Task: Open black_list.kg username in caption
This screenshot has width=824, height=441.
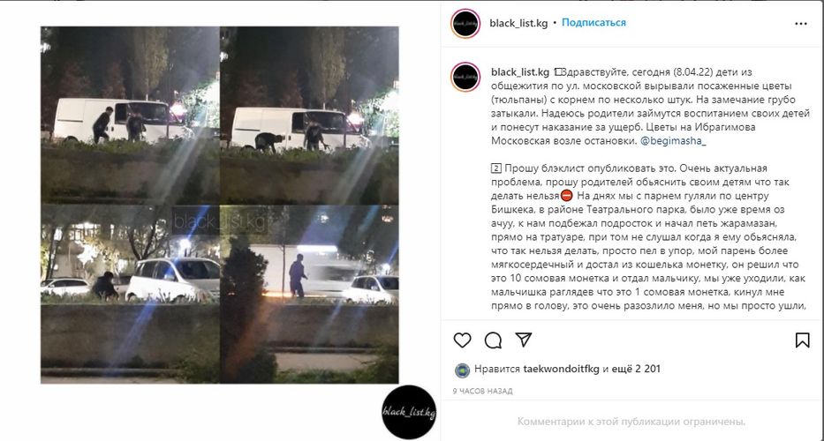Action: click(520, 72)
